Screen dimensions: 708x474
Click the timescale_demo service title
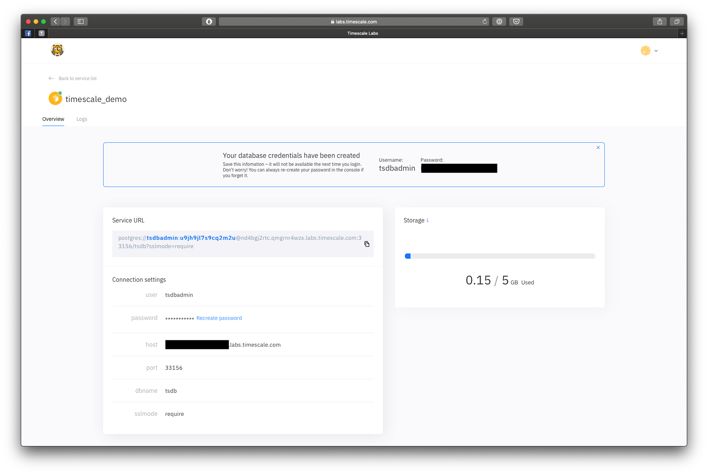pos(96,99)
